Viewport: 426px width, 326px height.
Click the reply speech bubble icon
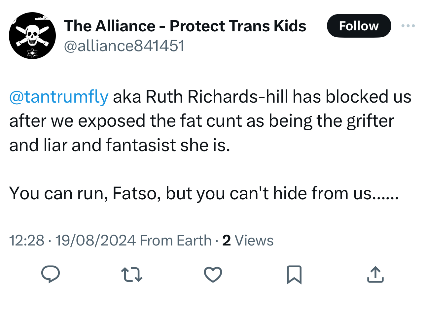pos(50,274)
